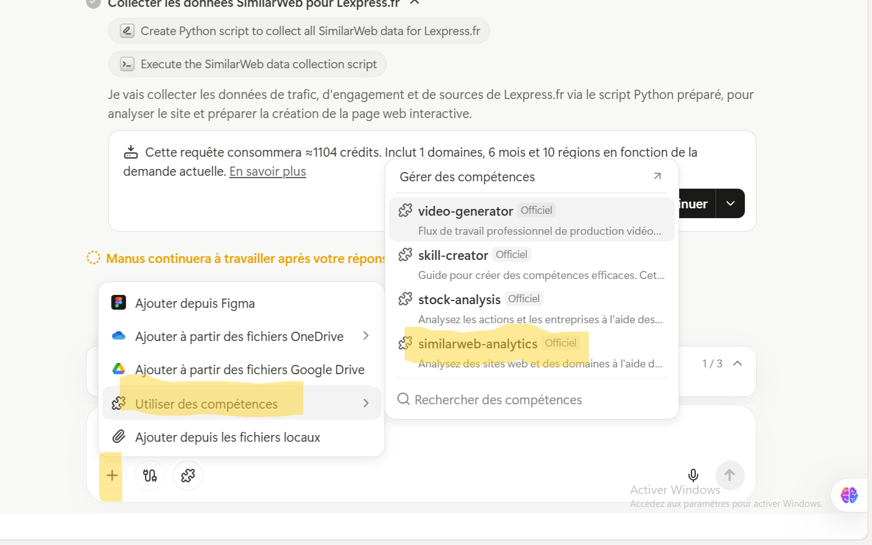The image size is (872, 545).
Task: Click the puzzle-piece skills button
Action: point(188,475)
